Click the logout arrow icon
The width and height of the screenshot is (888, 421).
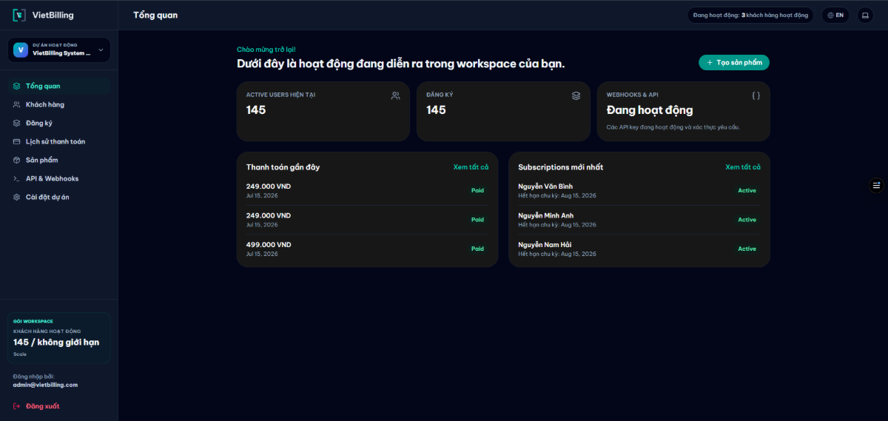[17, 406]
